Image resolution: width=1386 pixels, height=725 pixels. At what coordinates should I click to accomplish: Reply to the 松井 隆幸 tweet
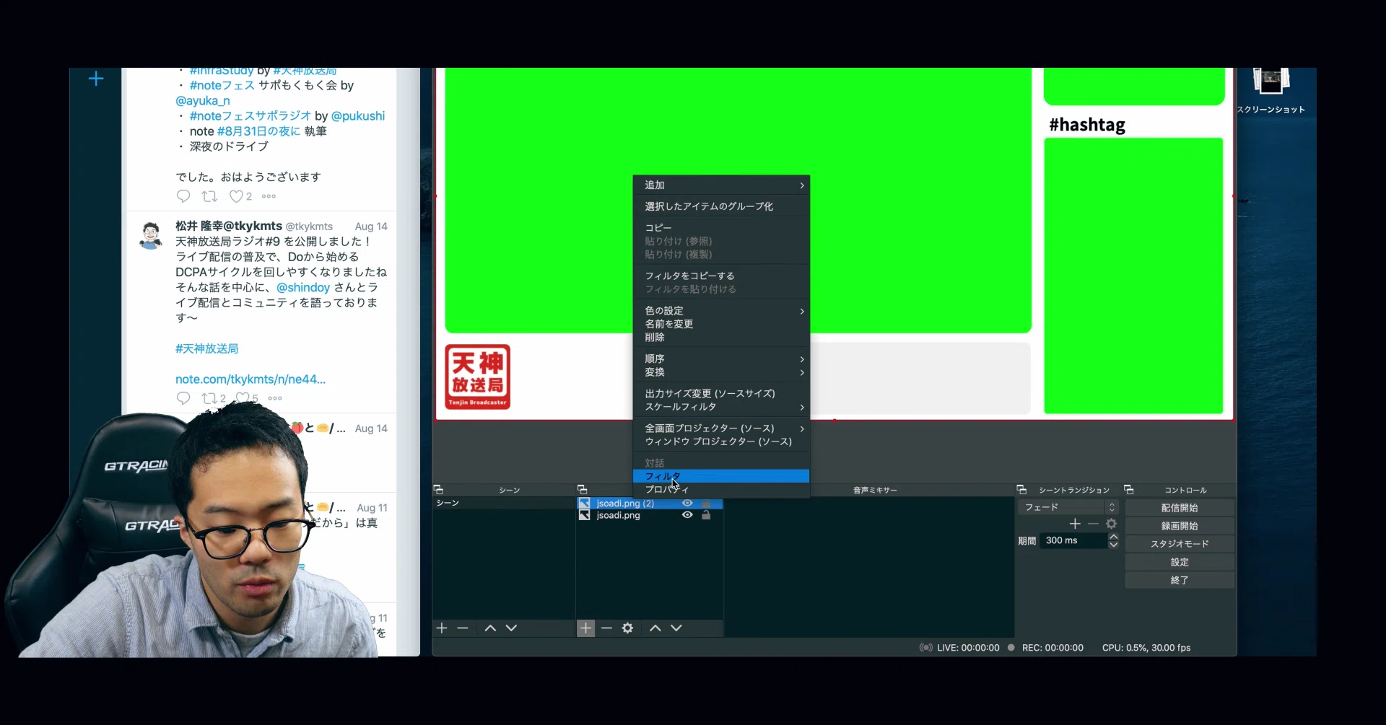pos(183,398)
